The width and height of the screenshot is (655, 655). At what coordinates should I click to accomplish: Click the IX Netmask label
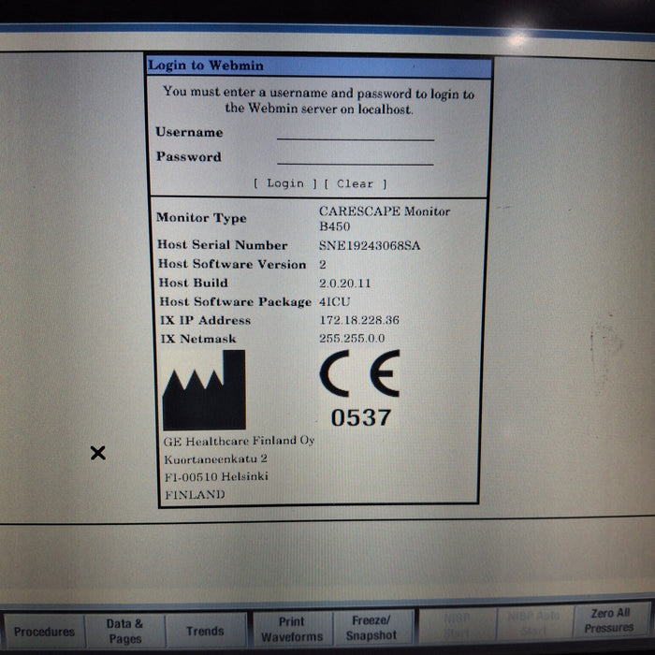tap(198, 339)
